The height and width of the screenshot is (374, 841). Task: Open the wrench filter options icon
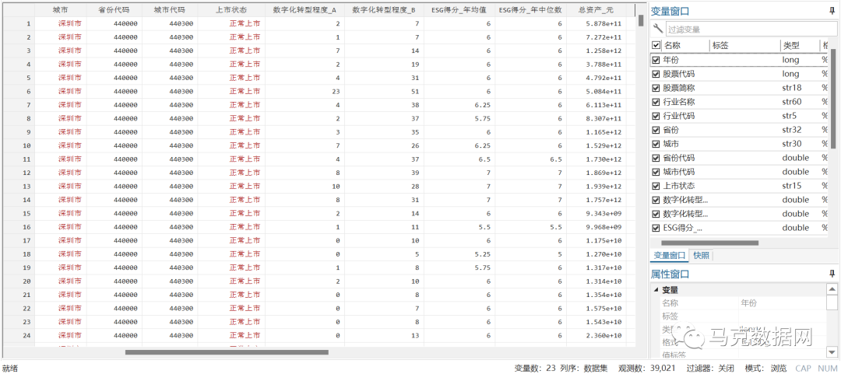point(658,29)
